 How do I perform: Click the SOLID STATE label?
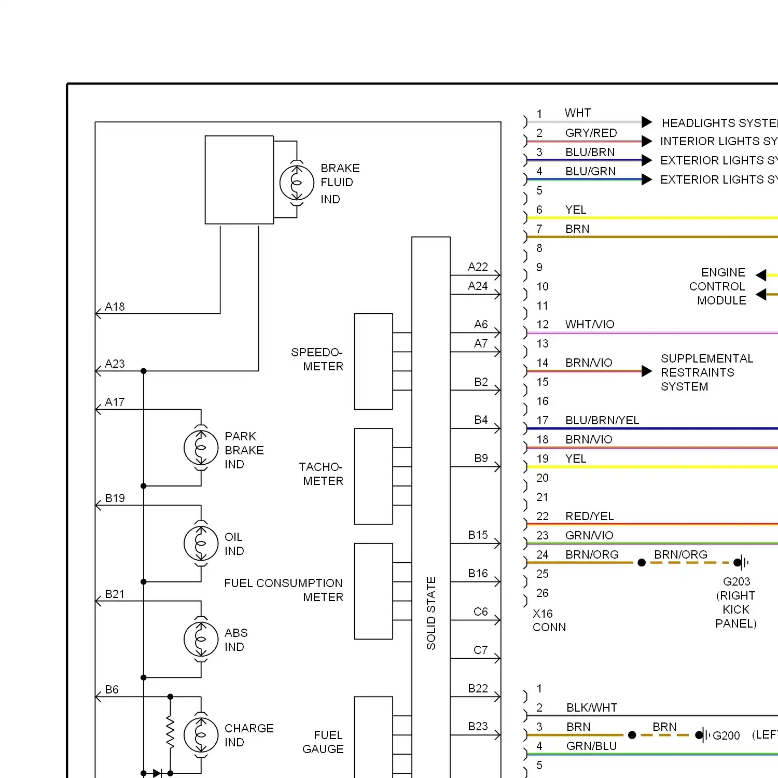pos(431,613)
